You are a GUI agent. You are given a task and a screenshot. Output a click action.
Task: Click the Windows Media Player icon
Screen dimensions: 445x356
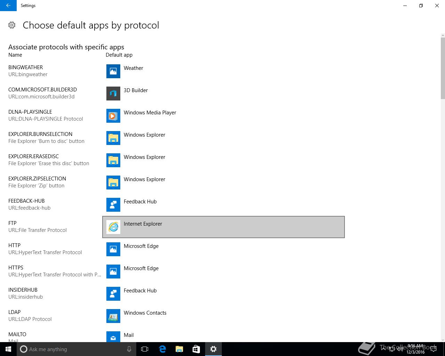(113, 116)
